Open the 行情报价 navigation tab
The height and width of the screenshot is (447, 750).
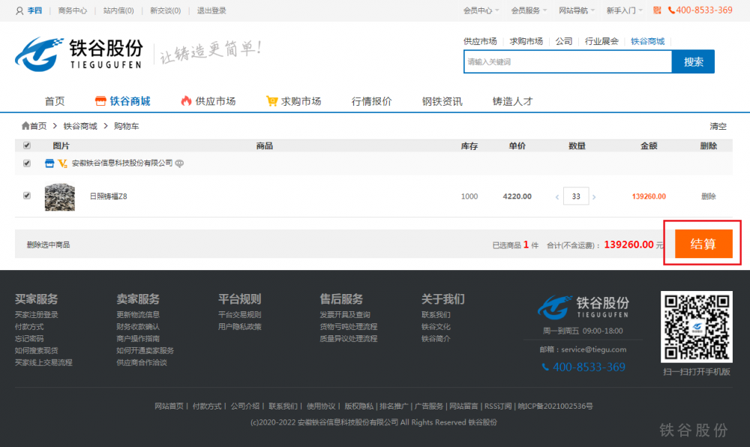[x=371, y=101]
